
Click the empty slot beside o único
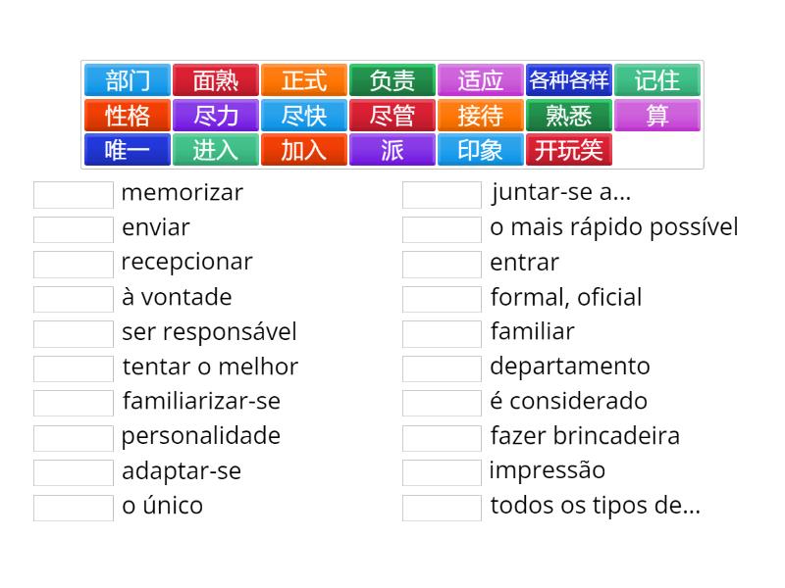tap(74, 508)
